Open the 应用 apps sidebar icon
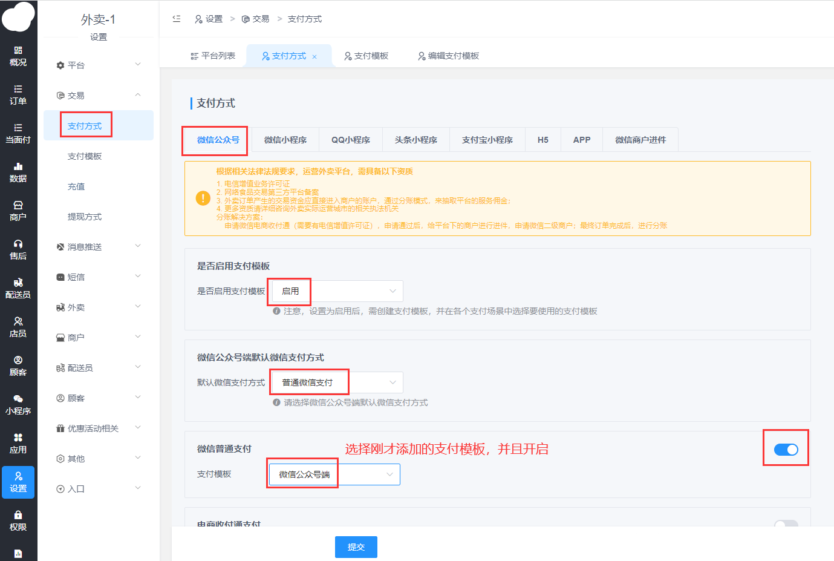The height and width of the screenshot is (561, 834). pyautogui.click(x=18, y=444)
